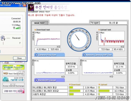Click the speedometer gauge dial

click(79, 40)
